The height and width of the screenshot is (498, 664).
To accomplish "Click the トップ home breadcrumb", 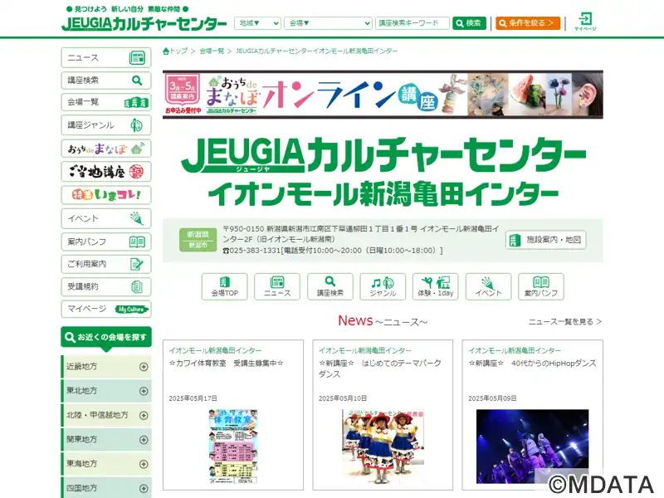I will point(175,51).
